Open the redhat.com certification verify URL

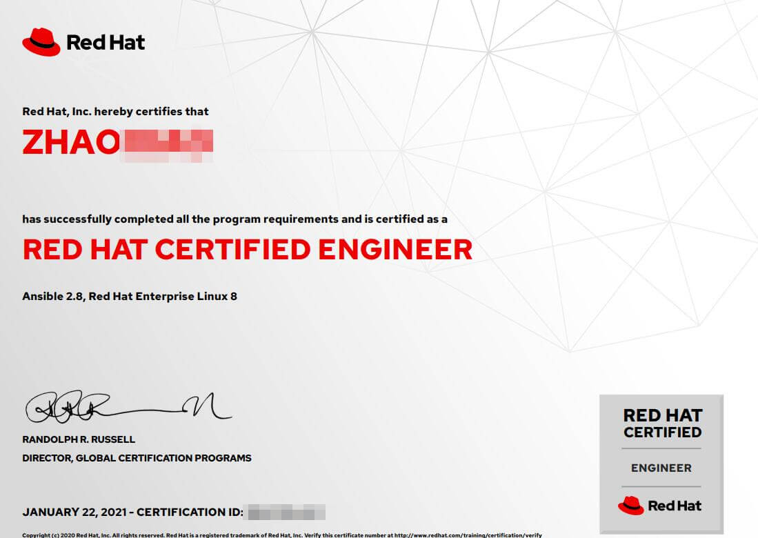(x=468, y=535)
